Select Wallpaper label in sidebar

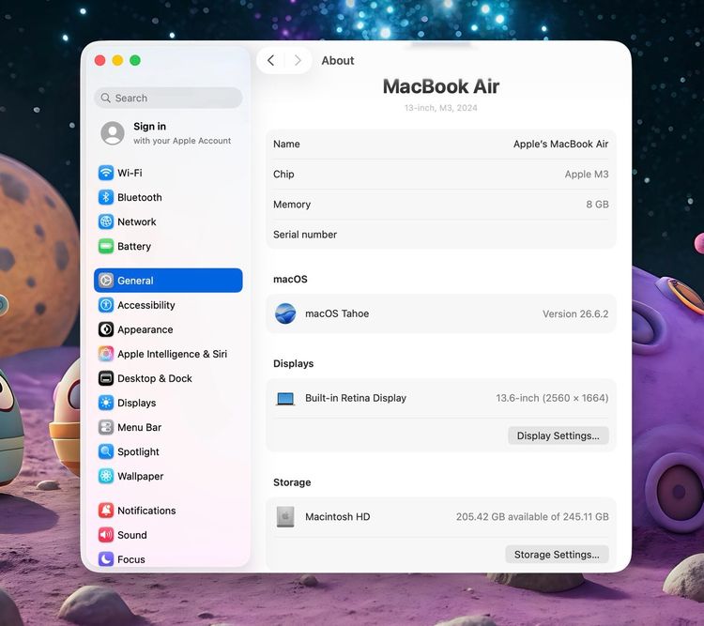tap(141, 476)
